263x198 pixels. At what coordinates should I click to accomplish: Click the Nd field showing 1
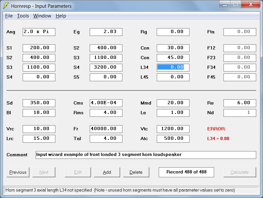coord(240,113)
